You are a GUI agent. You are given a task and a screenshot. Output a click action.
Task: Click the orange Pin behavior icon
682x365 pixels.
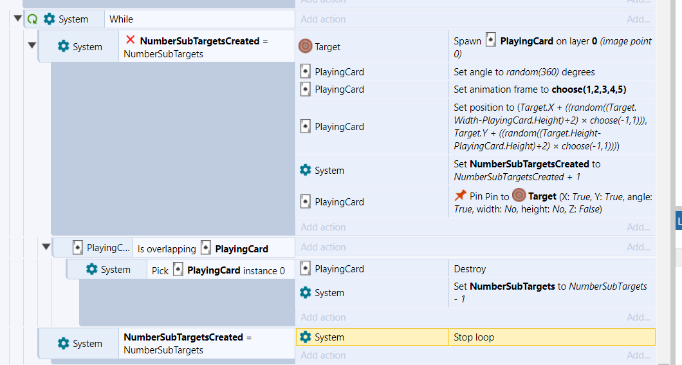tap(460, 196)
